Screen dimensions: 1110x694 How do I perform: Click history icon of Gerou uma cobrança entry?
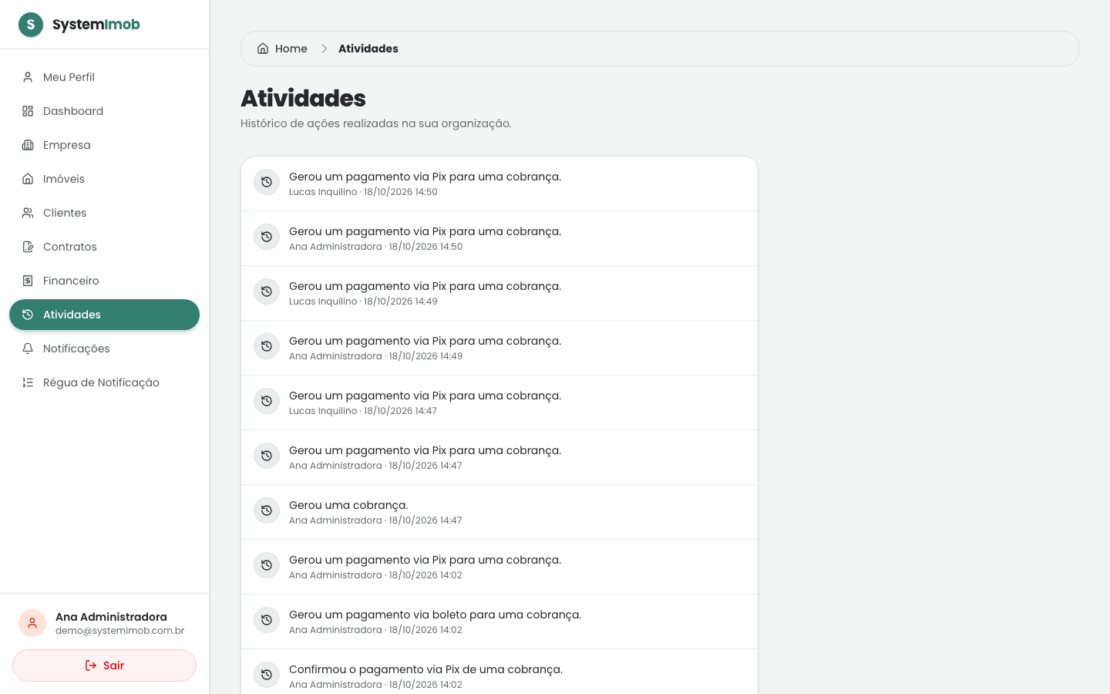tap(267, 510)
